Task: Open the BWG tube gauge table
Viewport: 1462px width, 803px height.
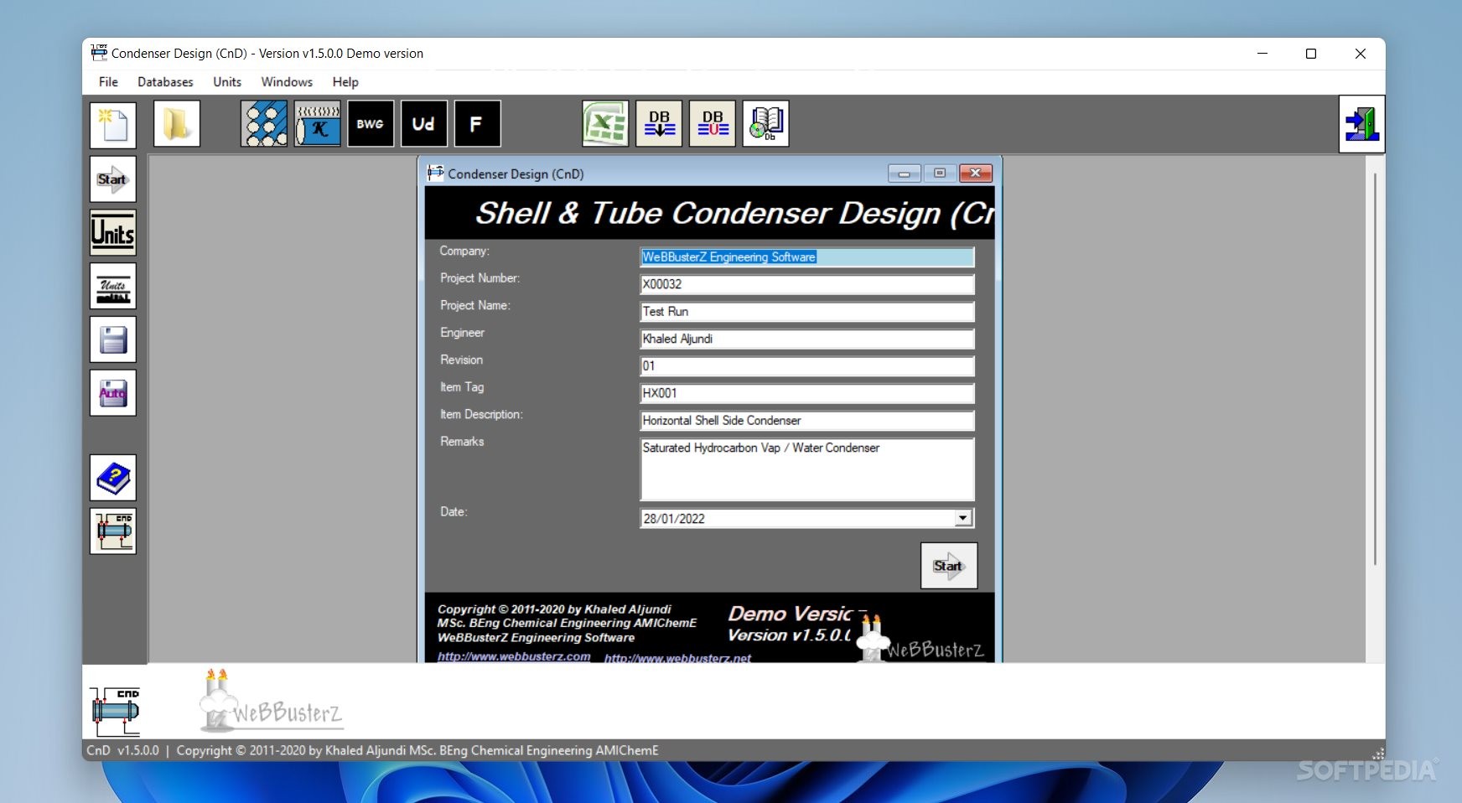Action: pyautogui.click(x=371, y=124)
